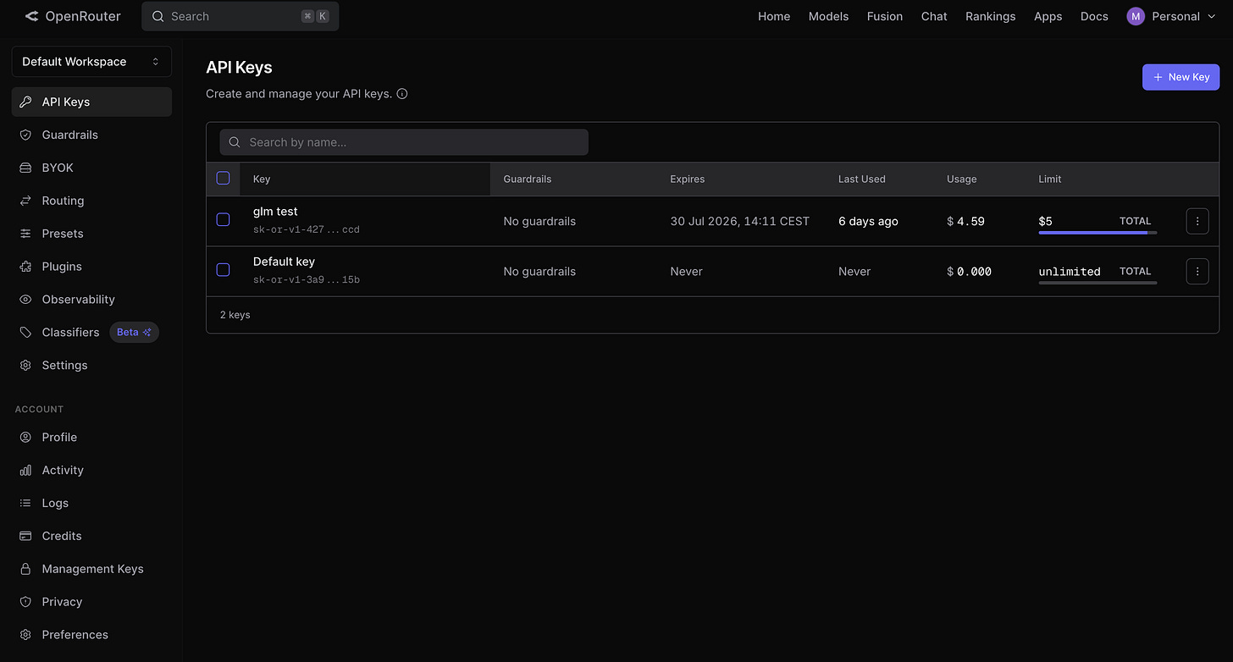Click the Guardrails column header

point(527,179)
